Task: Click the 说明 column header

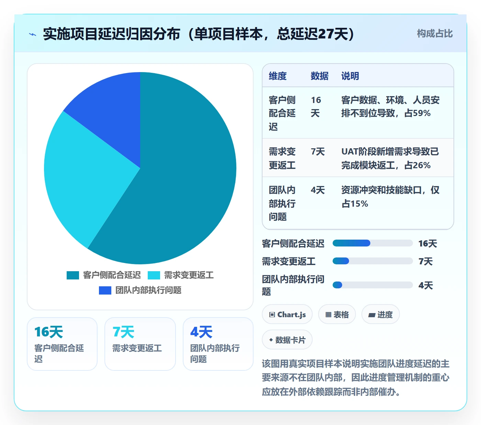Action: click(350, 76)
